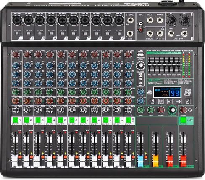Image resolution: width=205 pixels, height=180 pixels.
Task: Click the channel 6 fader cap
Action: coord(71,161)
